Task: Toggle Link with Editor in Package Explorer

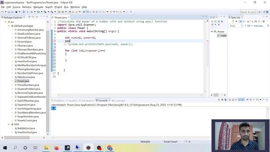Action: click(33, 17)
